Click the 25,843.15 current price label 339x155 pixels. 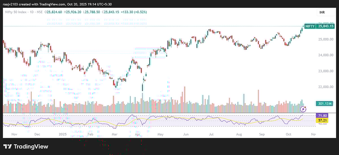coord(326,26)
